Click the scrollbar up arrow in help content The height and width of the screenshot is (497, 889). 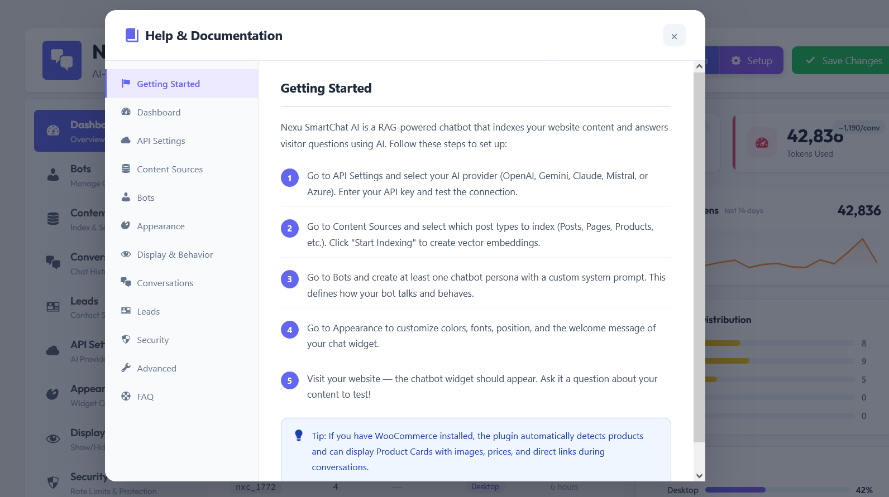point(699,66)
